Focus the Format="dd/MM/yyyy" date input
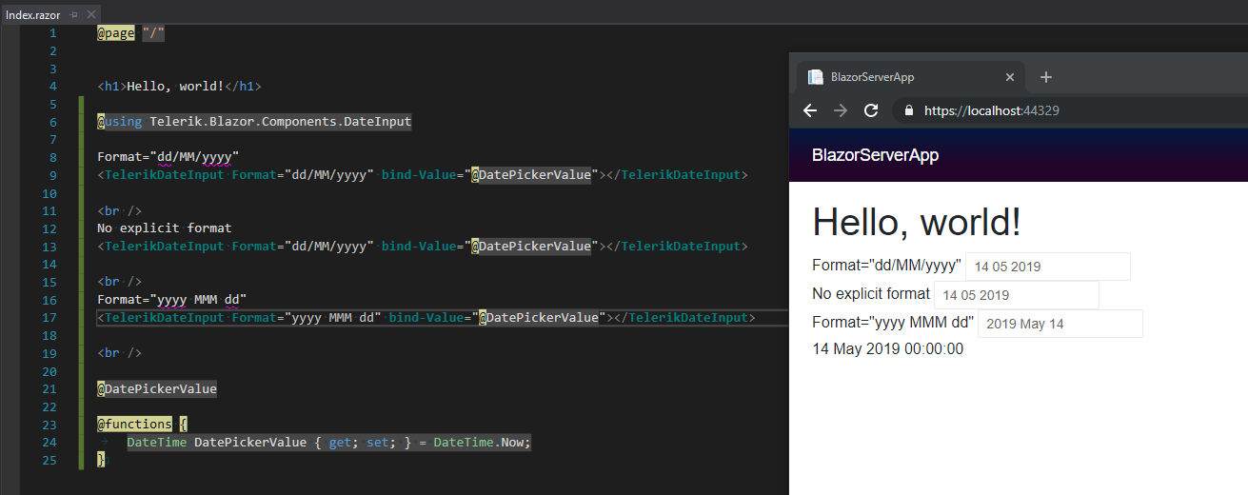 [1047, 267]
